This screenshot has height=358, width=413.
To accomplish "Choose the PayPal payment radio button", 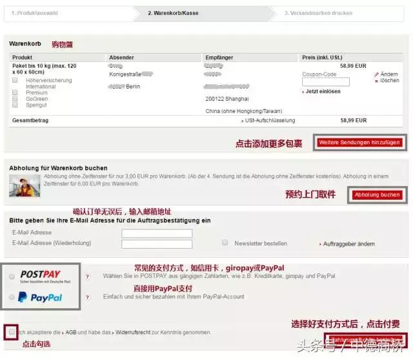I will tap(12, 297).
